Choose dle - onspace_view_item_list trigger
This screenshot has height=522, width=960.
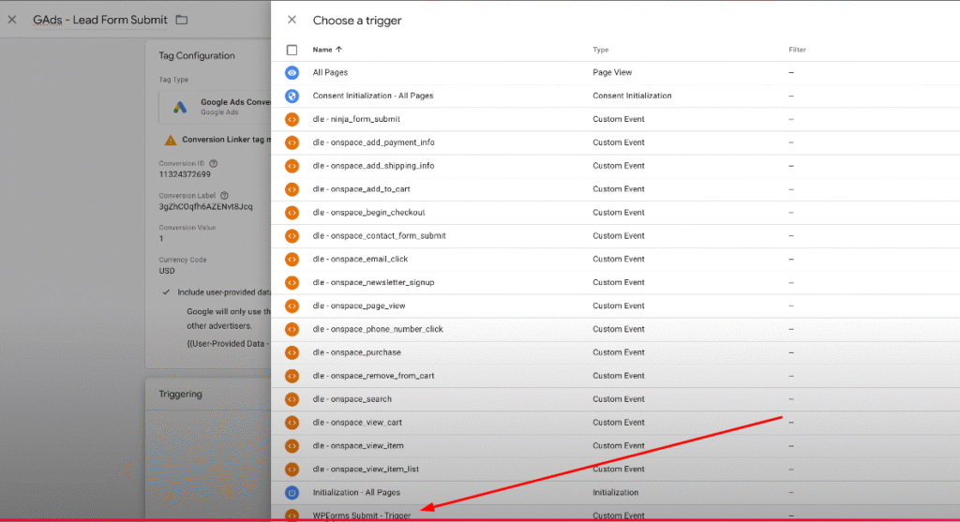(366, 469)
